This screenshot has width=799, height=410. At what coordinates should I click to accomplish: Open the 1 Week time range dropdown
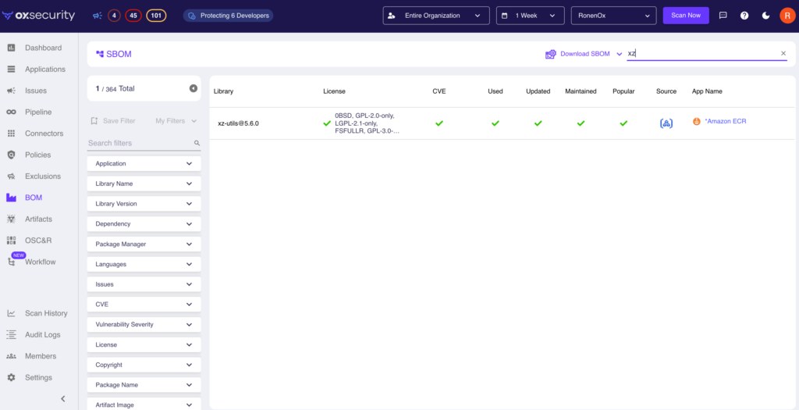pyautogui.click(x=530, y=16)
